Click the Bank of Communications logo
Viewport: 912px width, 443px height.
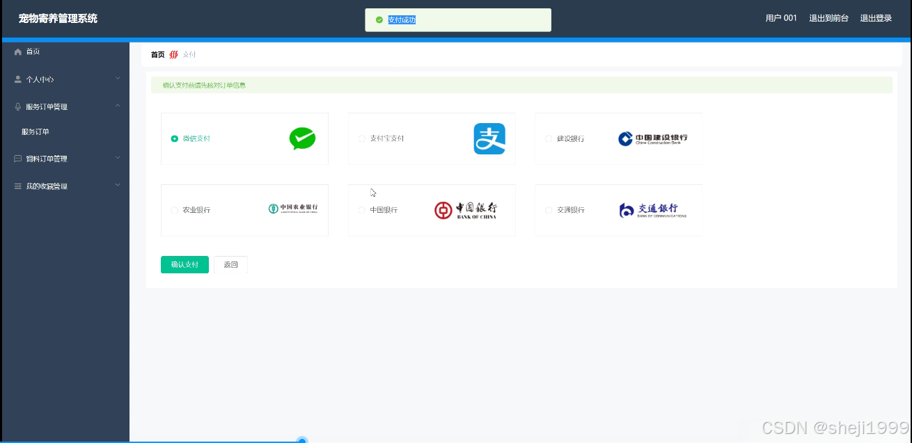tap(652, 209)
